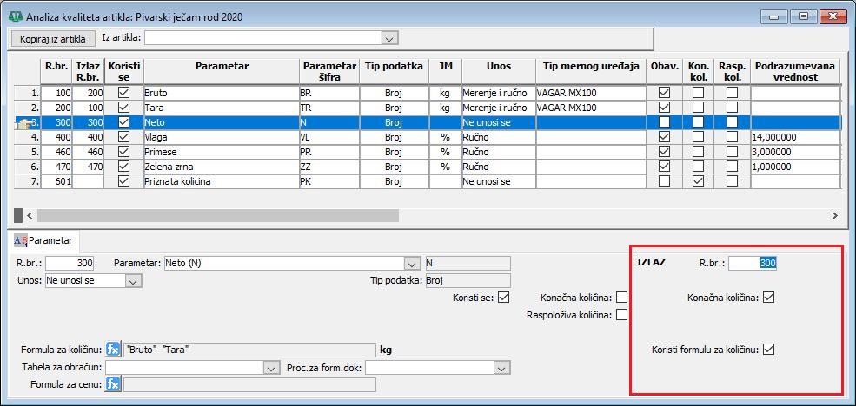856x406 pixels.
Task: Click the Formula za količinu text field
Action: (249, 350)
